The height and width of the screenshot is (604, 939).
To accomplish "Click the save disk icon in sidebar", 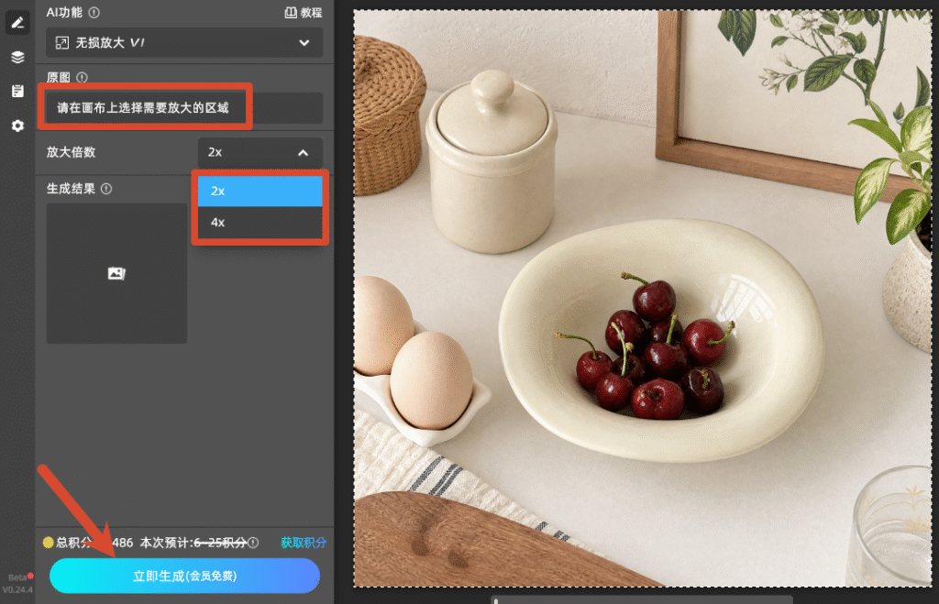I will tap(17, 91).
